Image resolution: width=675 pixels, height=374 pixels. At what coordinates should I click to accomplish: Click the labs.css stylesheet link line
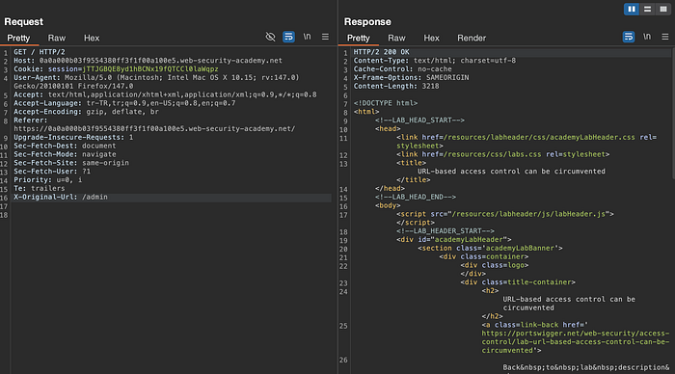pos(502,154)
